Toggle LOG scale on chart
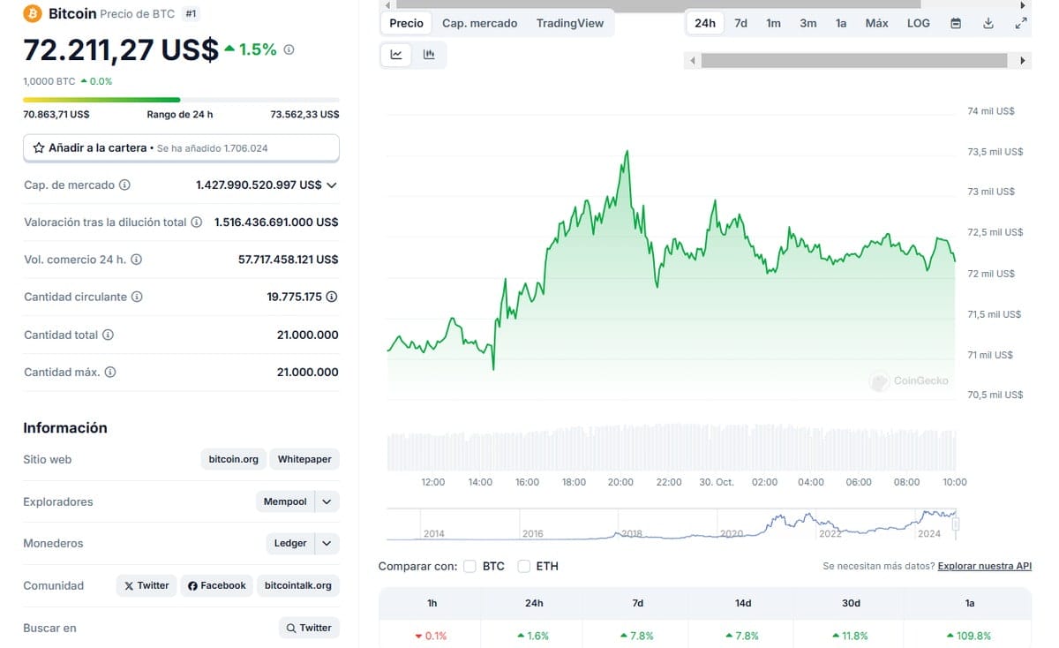This screenshot has width=1059, height=648. tap(919, 24)
